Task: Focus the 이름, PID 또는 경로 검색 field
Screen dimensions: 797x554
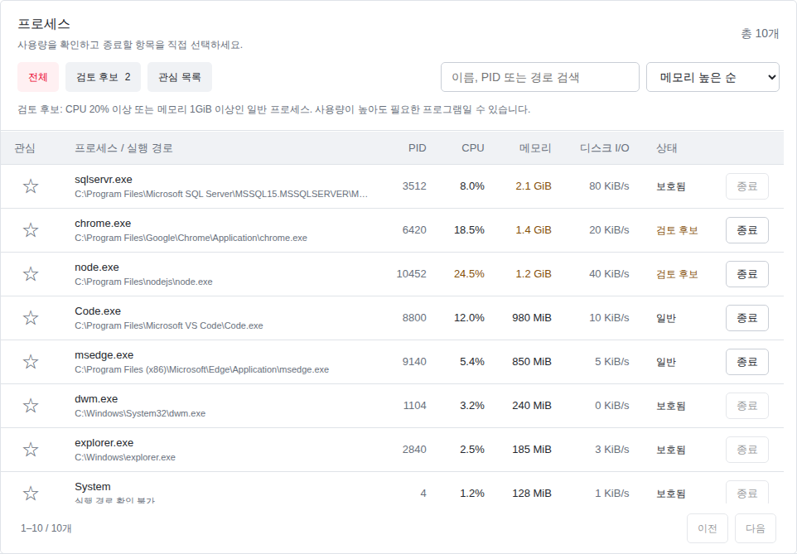Action: point(540,77)
